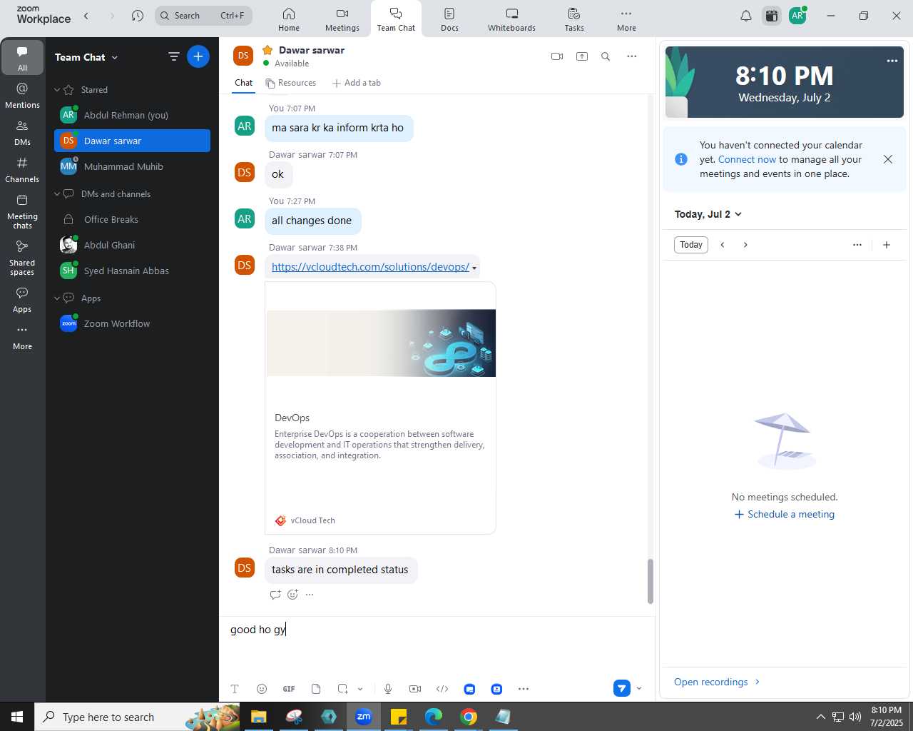Reply in thread to last message
The width and height of the screenshot is (913, 731).
(x=275, y=595)
